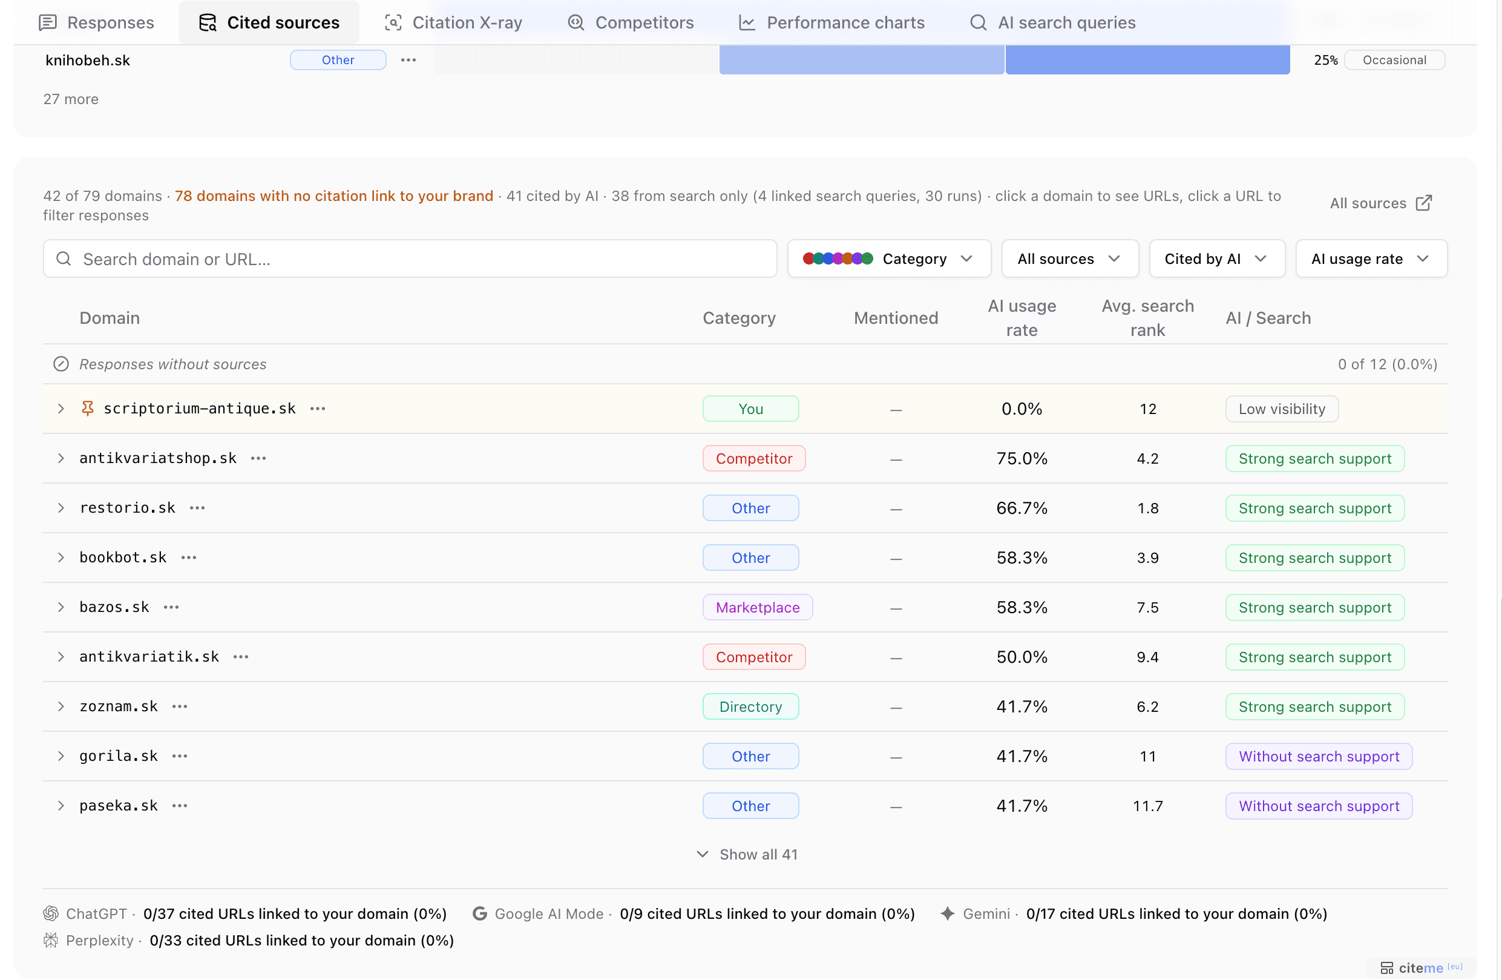
Task: Expand the restorio.sk row
Action: 61,508
